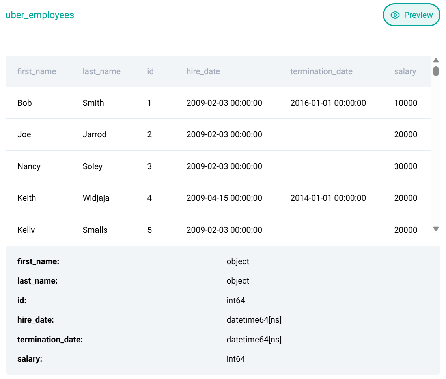Select the Widjaja last name cell
This screenshot has height=379, width=446.
(96, 198)
